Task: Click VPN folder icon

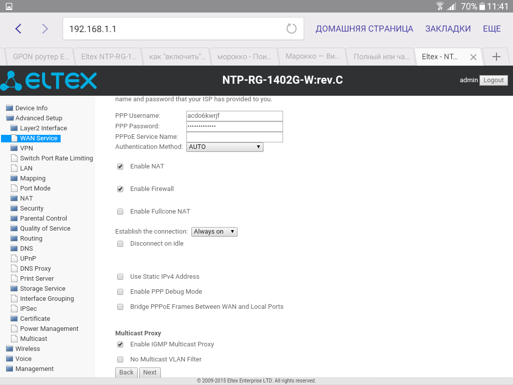Action: tap(14, 148)
